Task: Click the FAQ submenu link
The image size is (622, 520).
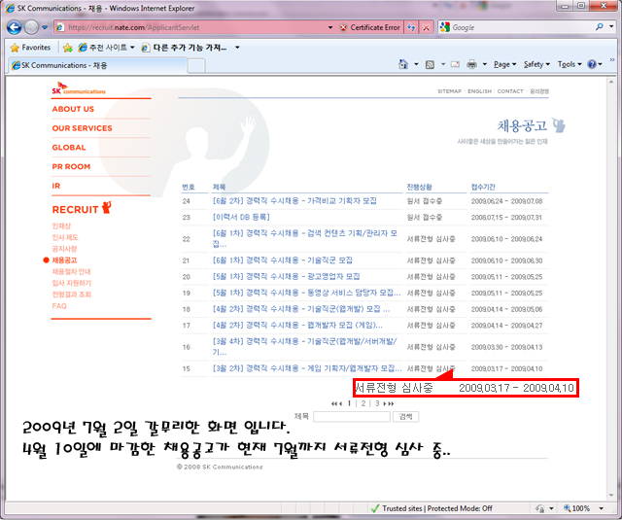Action: pyautogui.click(x=59, y=306)
